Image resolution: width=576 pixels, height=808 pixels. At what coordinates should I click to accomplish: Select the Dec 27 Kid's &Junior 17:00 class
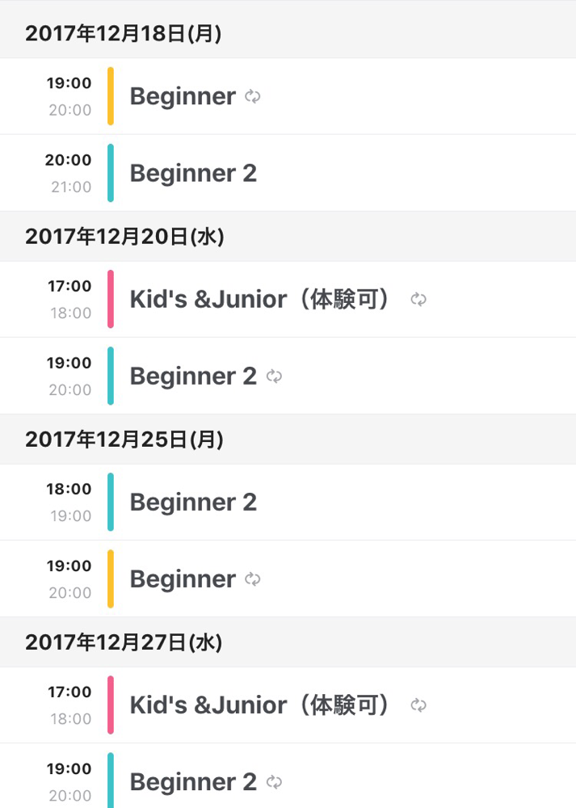point(288,705)
